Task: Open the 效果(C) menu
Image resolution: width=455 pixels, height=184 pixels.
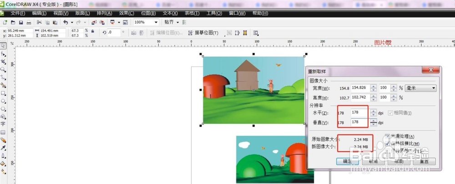Action: tap(126, 13)
